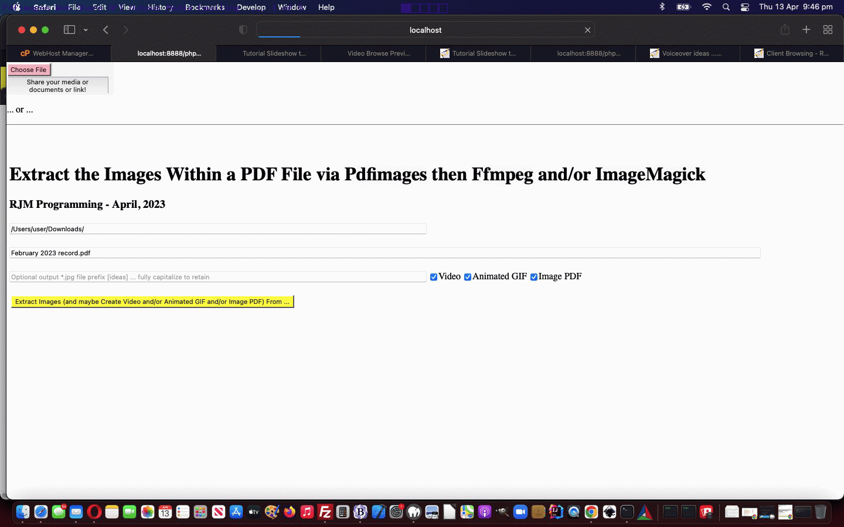Open Trash from the Dock
The width and height of the screenshot is (844, 527).
pos(821,512)
